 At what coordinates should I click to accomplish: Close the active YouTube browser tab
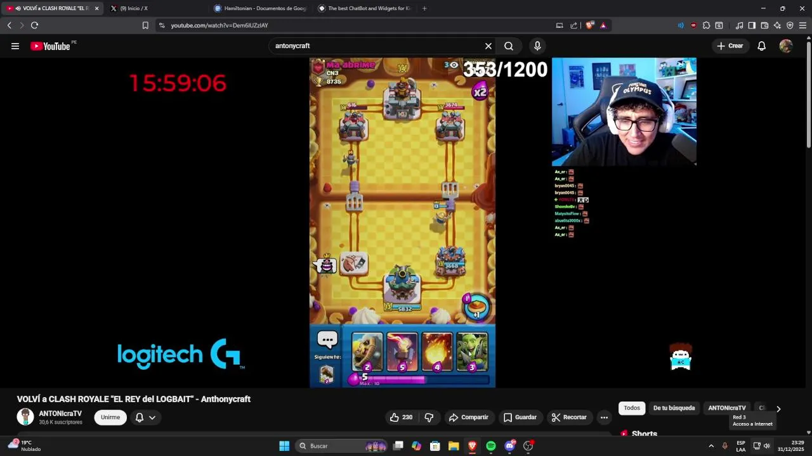tap(96, 8)
